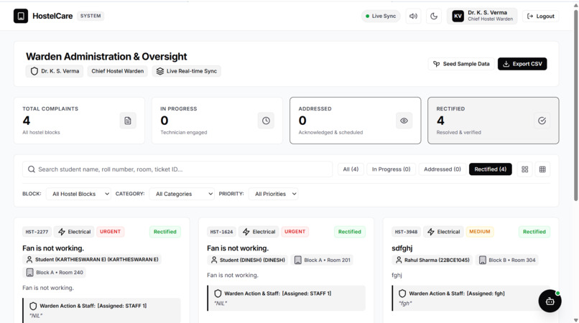
Task: Click the sdfghj complaint title
Action: coord(402,248)
